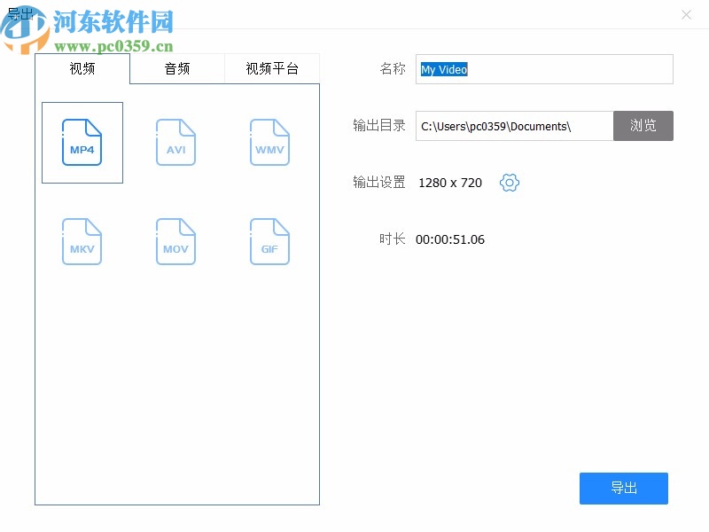
Task: Select the highlighted My Video text
Action: tap(444, 69)
